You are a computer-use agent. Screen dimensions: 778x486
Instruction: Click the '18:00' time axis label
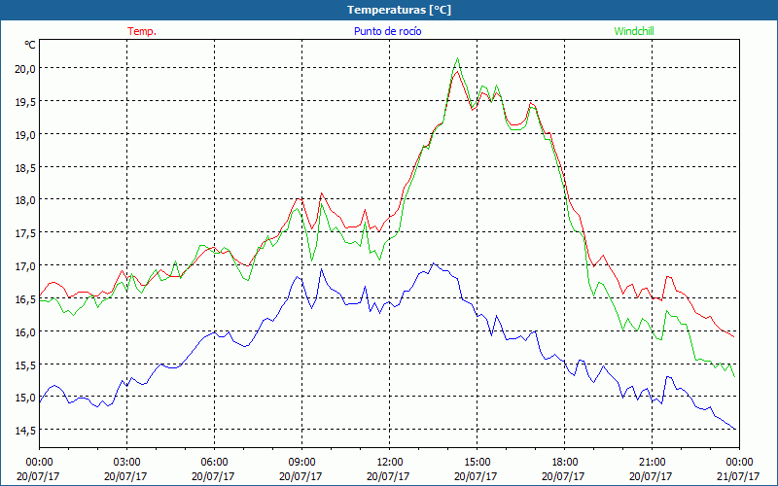coord(564,462)
